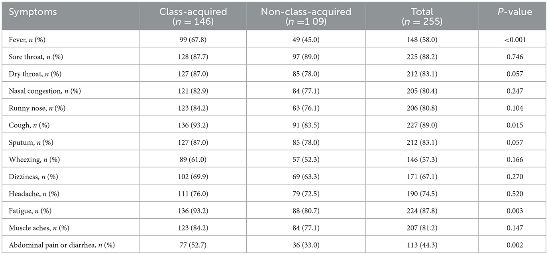Select the Sore throat total 225 (88.2)
The width and height of the screenshot is (548, 255).
(422, 57)
